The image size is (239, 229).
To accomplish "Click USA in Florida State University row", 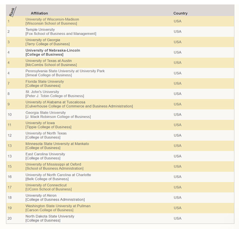I will 178,83.
